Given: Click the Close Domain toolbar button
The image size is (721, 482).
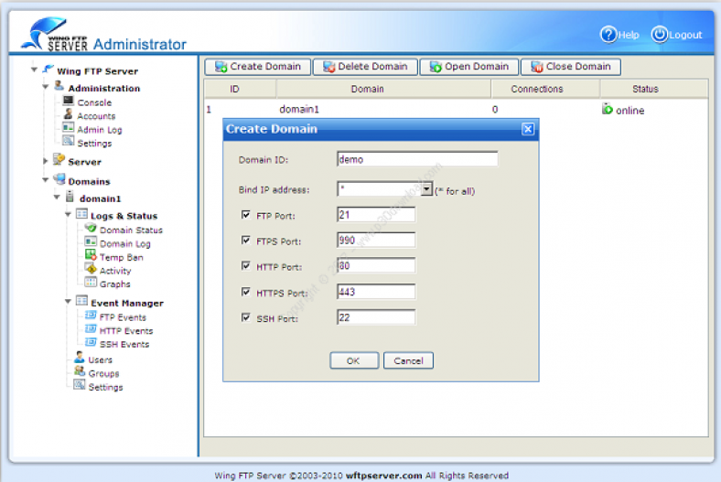Looking at the screenshot, I should point(571,67).
